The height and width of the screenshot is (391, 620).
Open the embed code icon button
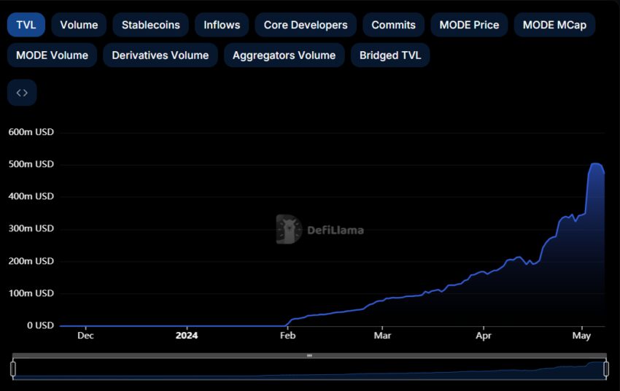coord(22,93)
